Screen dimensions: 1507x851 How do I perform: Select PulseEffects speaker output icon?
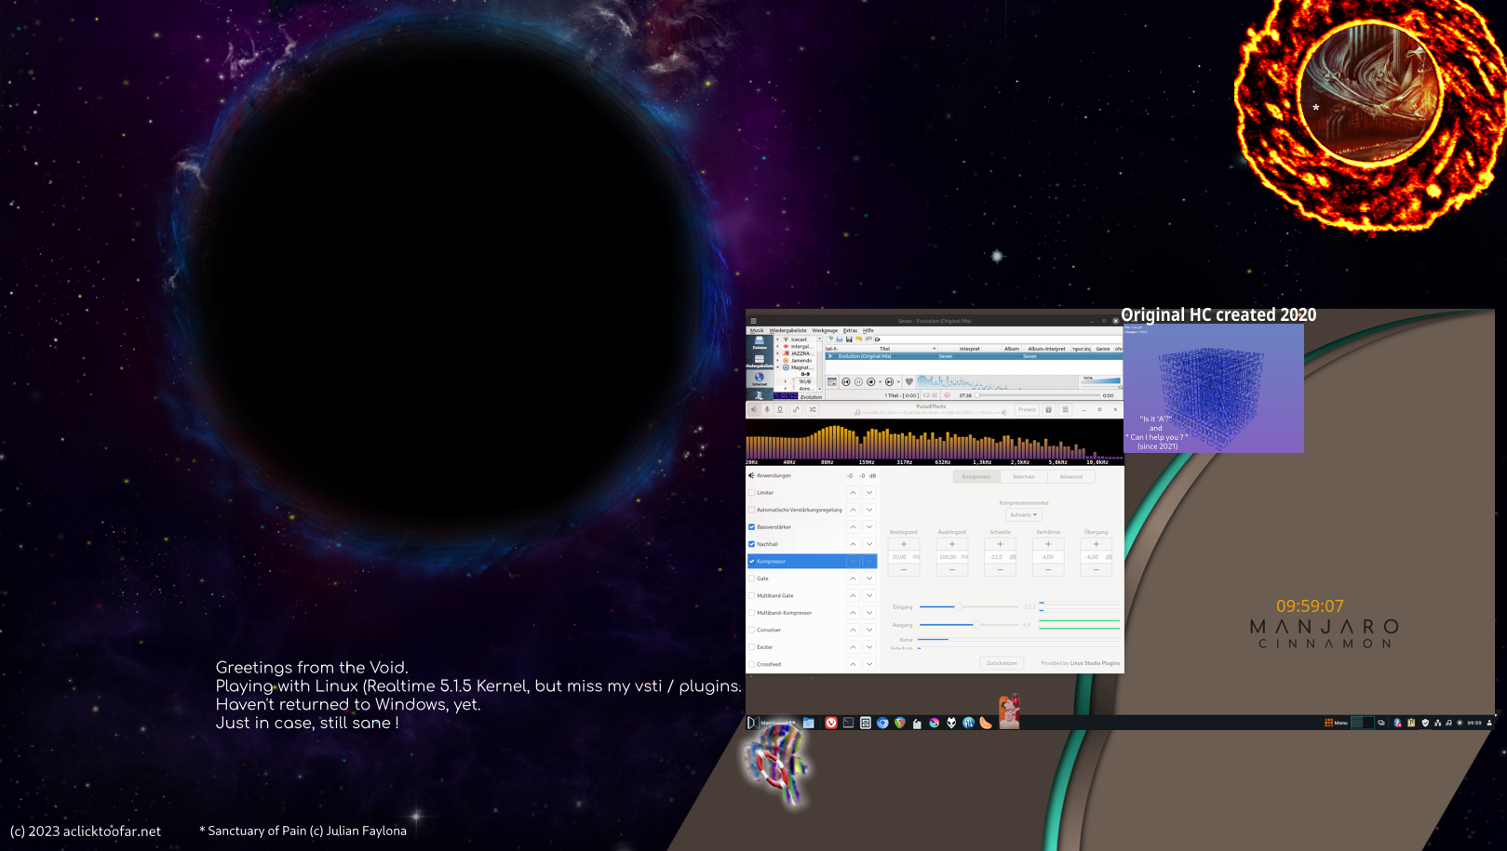point(754,409)
